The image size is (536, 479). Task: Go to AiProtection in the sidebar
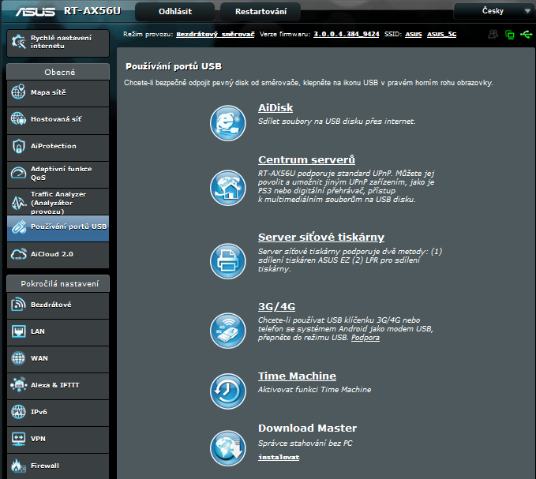click(58, 146)
